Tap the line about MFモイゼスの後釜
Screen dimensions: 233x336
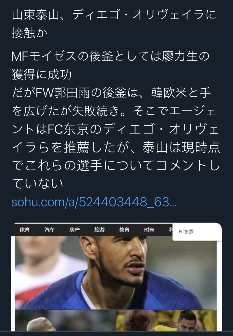point(110,56)
